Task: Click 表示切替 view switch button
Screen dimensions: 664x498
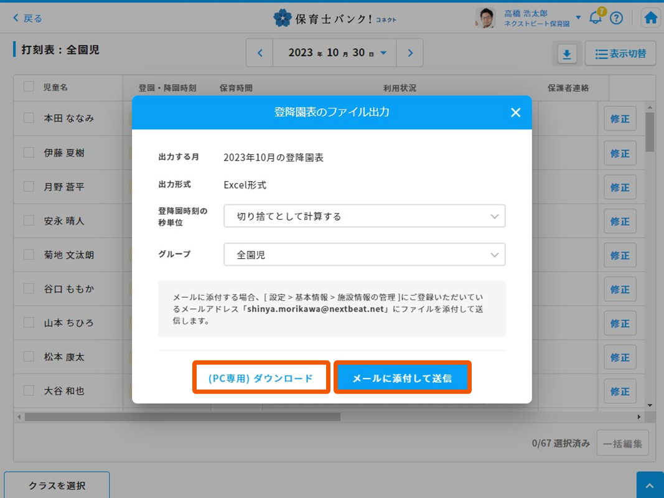Action: pyautogui.click(x=620, y=54)
